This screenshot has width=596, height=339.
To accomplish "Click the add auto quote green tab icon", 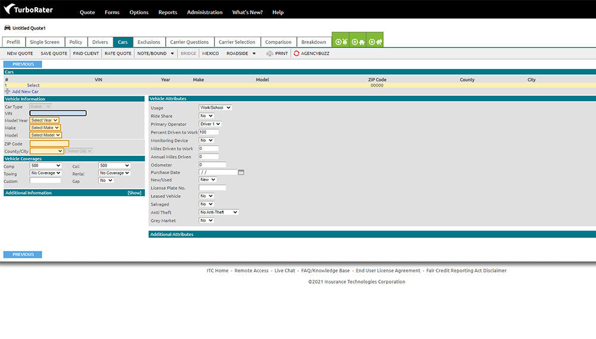I will (341, 42).
